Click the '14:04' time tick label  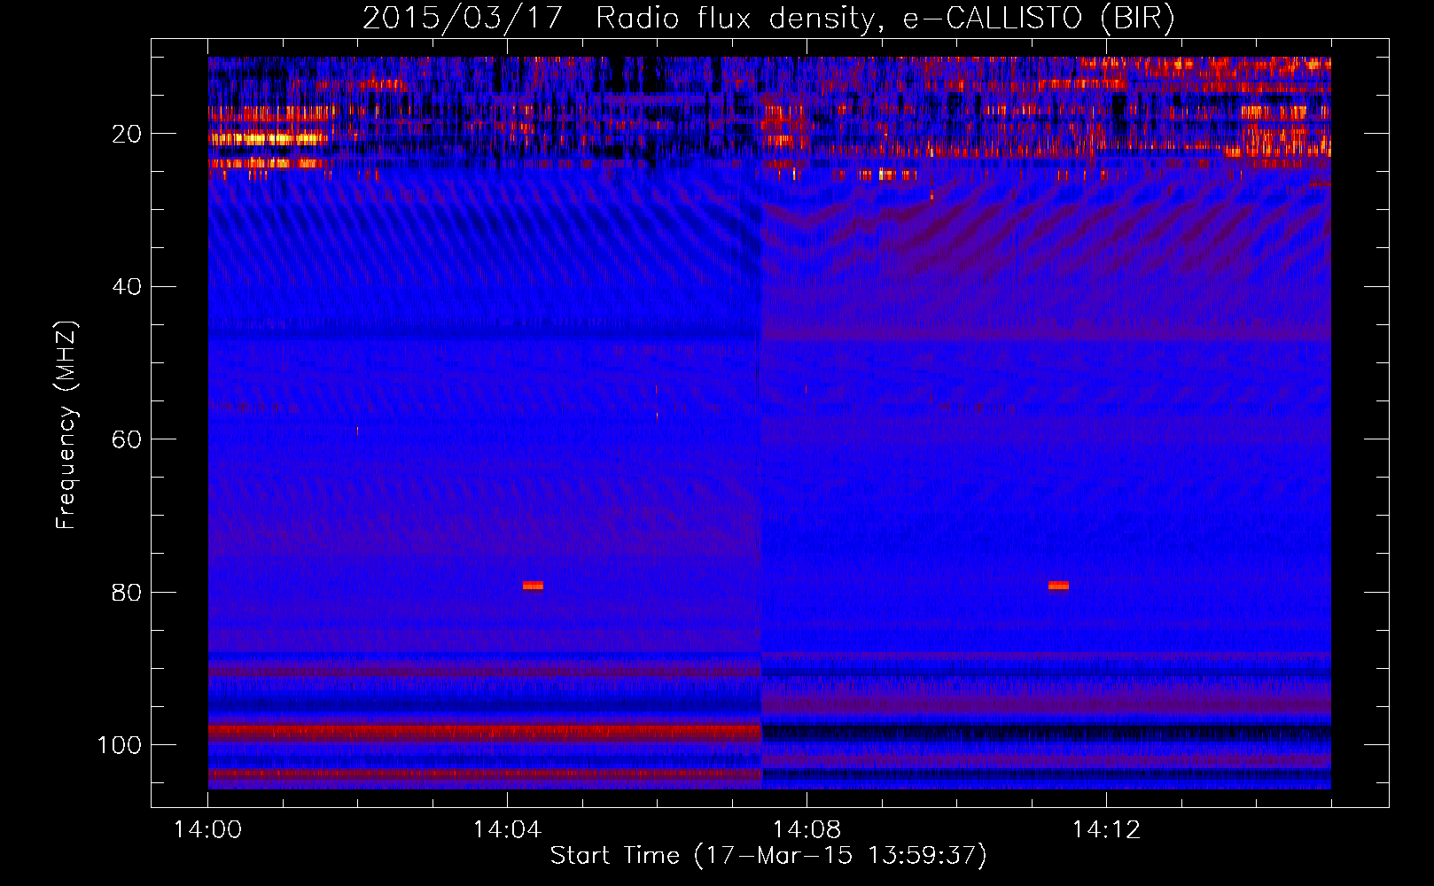click(507, 830)
